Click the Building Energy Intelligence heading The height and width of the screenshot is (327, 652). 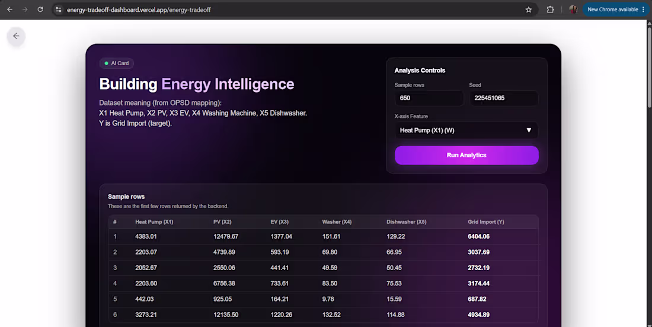197,84
